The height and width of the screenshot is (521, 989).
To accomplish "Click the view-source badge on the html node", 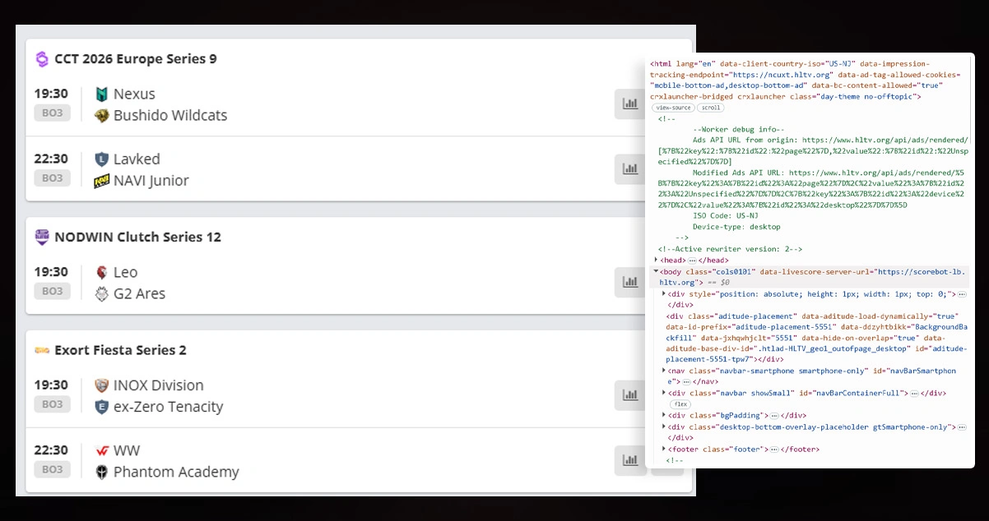I will (672, 108).
